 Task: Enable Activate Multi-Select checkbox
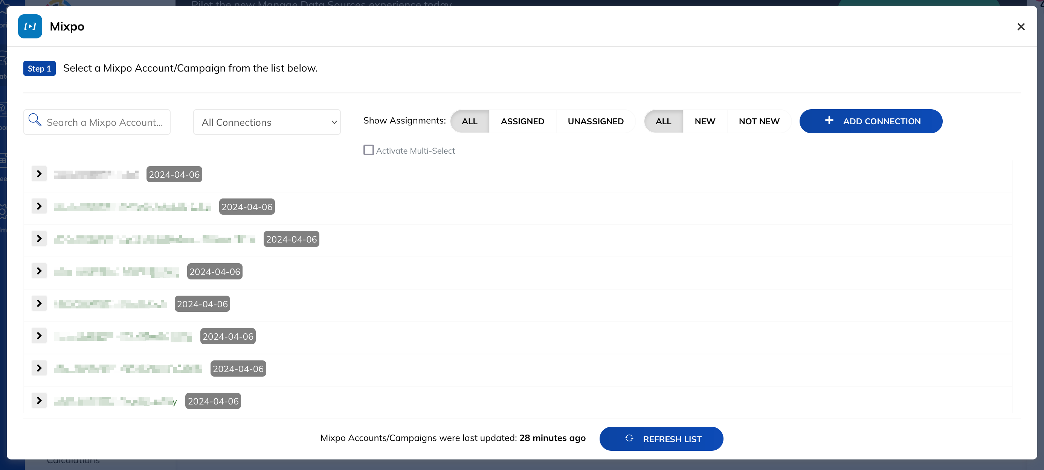coord(368,150)
